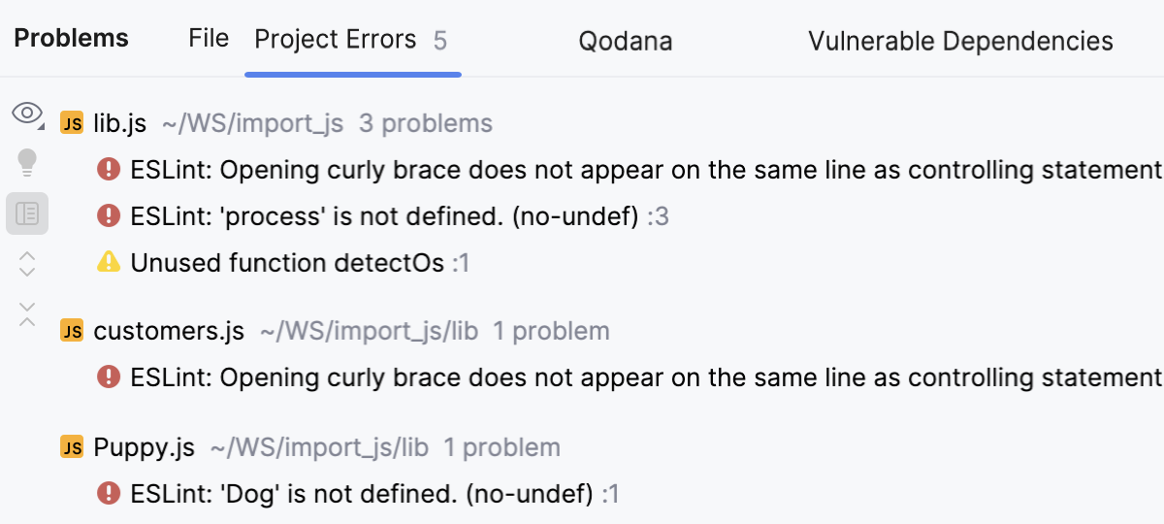Click the customers.js JavaScript file icon

pyautogui.click(x=72, y=331)
